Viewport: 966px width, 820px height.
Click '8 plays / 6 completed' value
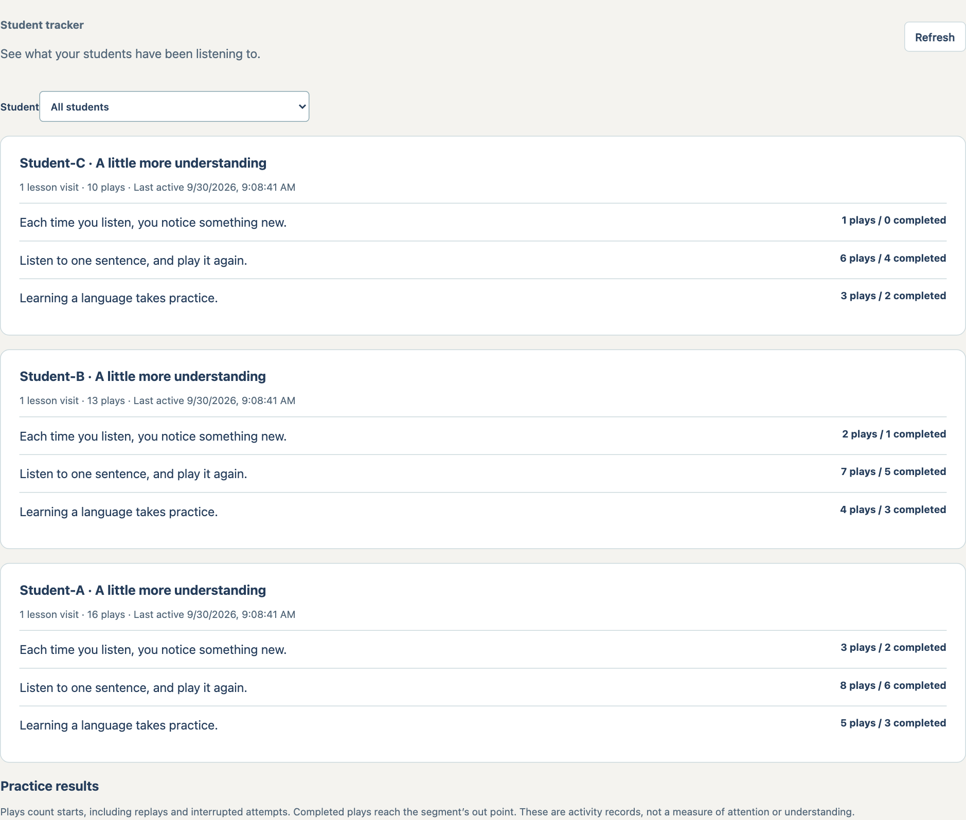[893, 685]
